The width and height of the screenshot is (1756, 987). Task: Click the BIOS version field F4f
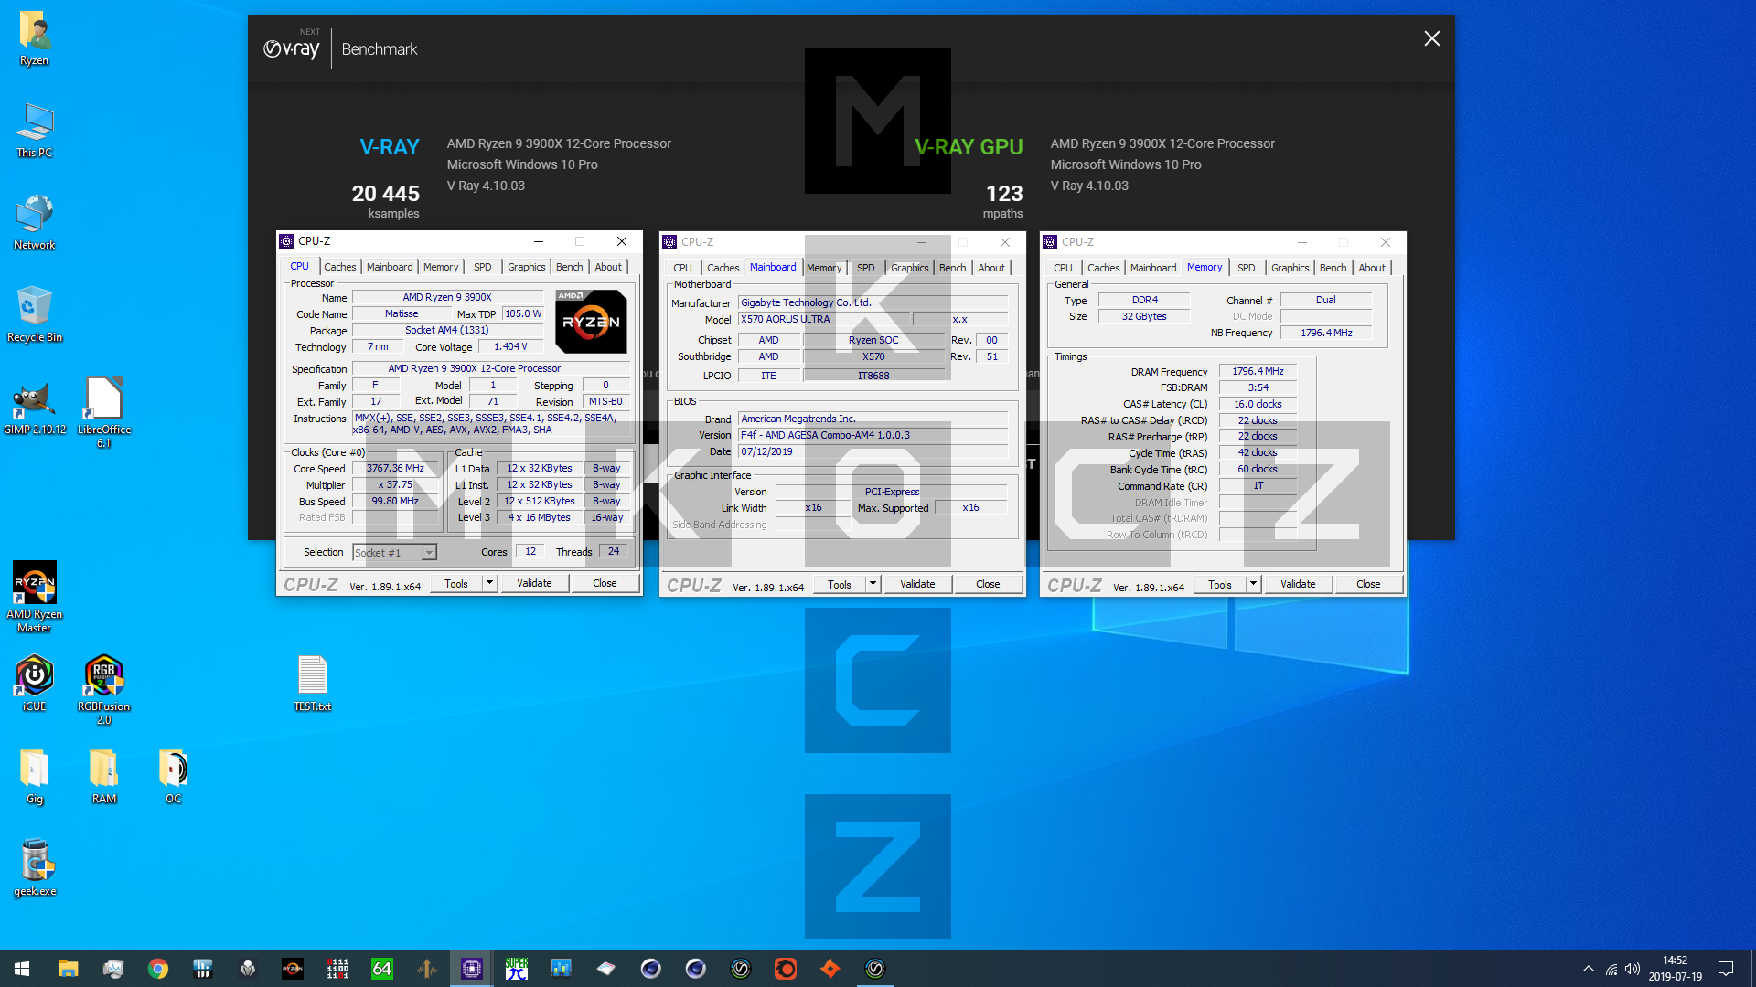coord(873,435)
